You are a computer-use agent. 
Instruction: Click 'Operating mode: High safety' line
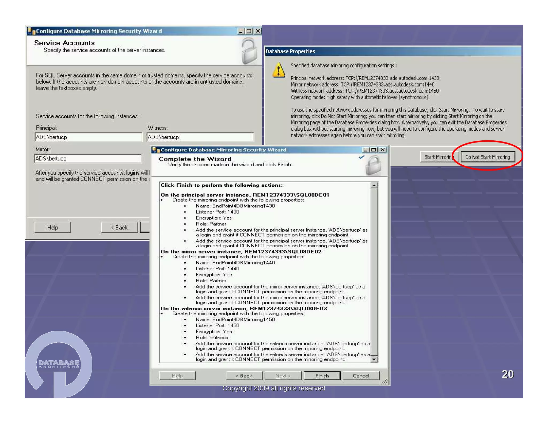[359, 97]
